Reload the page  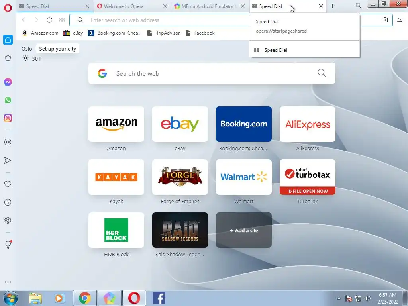[49, 20]
